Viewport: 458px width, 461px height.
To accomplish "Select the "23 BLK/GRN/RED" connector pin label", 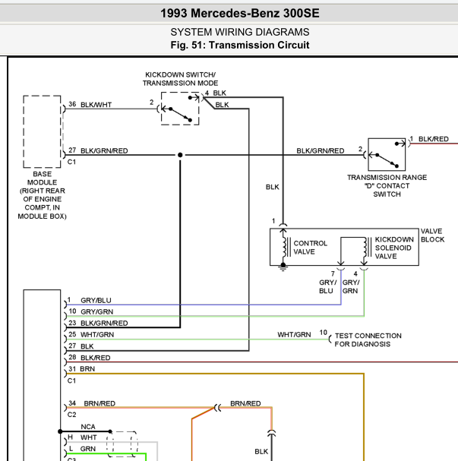I will pyautogui.click(x=98, y=323).
